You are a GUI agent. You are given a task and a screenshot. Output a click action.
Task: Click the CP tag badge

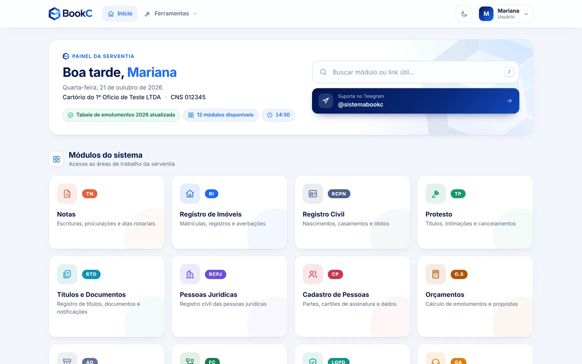click(335, 274)
